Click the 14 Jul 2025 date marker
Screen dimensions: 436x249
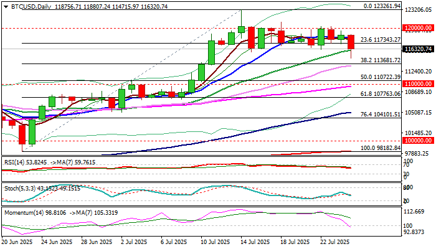(x=255, y=242)
